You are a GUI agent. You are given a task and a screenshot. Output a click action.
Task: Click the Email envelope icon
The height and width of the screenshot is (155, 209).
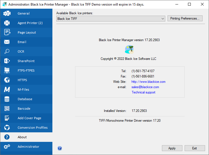point(7,42)
